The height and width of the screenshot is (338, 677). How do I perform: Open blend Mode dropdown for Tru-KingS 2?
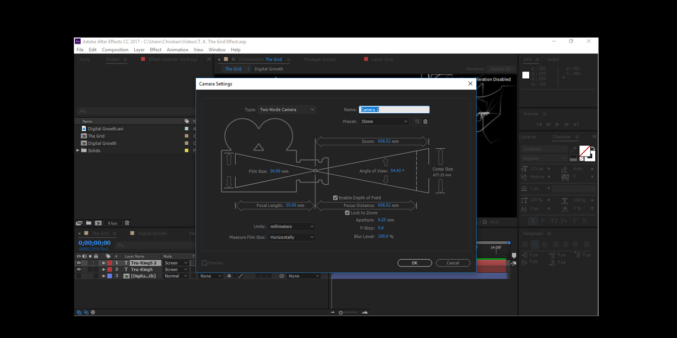tap(175, 263)
